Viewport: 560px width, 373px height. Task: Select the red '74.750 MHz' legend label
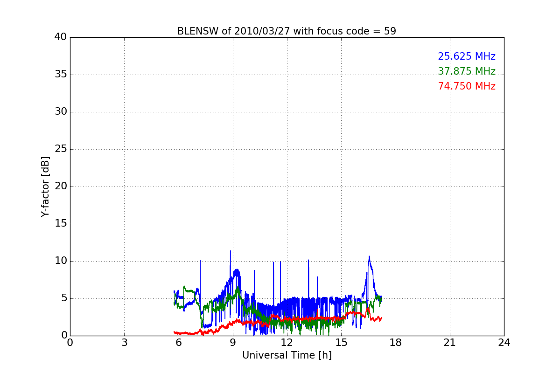pos(467,86)
